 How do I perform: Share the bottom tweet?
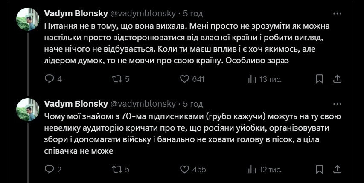click(337, 169)
